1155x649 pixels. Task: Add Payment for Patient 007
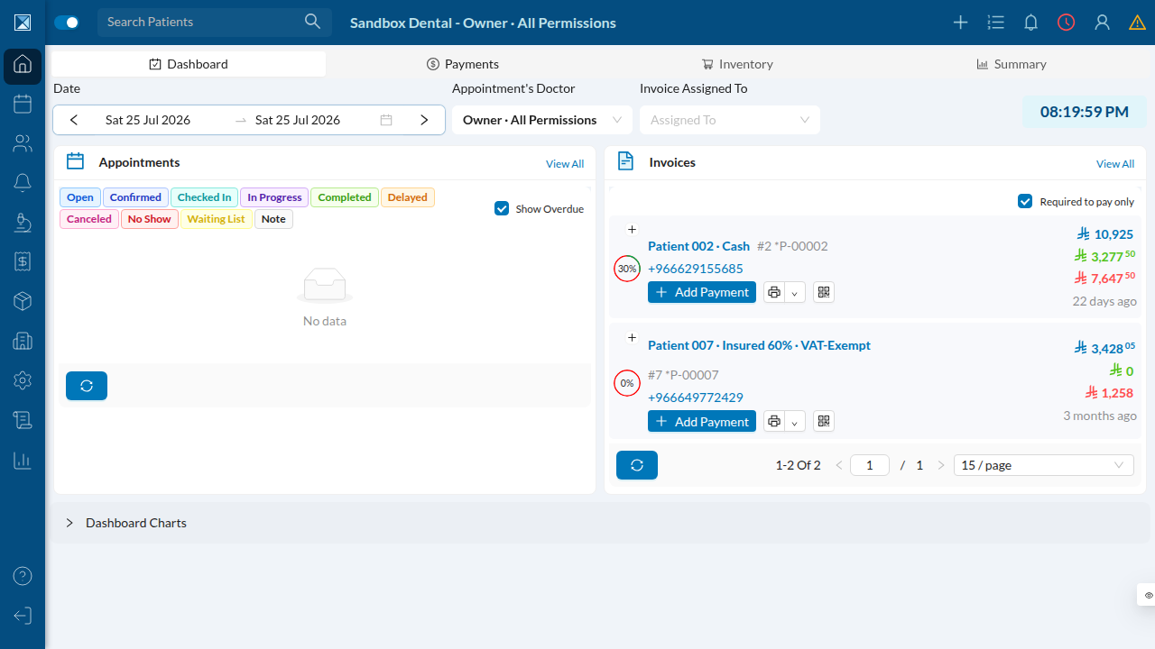[x=702, y=421]
